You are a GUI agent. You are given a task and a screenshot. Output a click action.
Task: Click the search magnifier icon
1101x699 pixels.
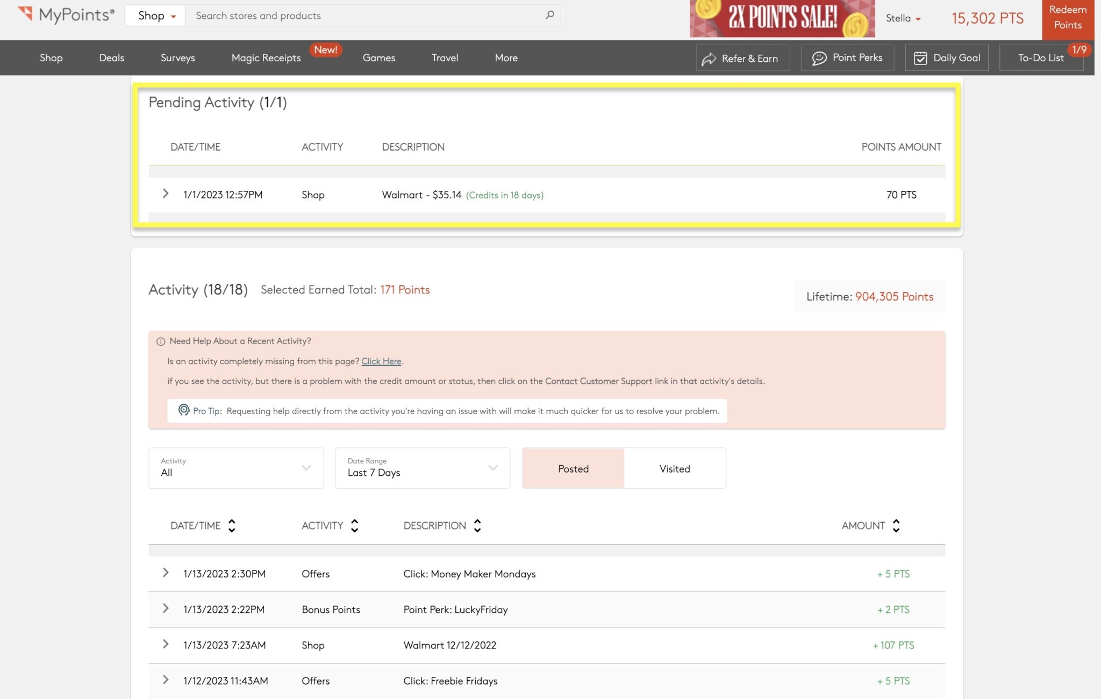pos(549,15)
